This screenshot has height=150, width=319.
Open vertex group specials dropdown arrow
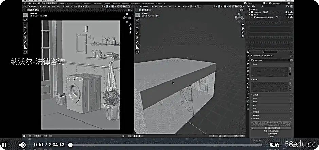(x=290, y=74)
